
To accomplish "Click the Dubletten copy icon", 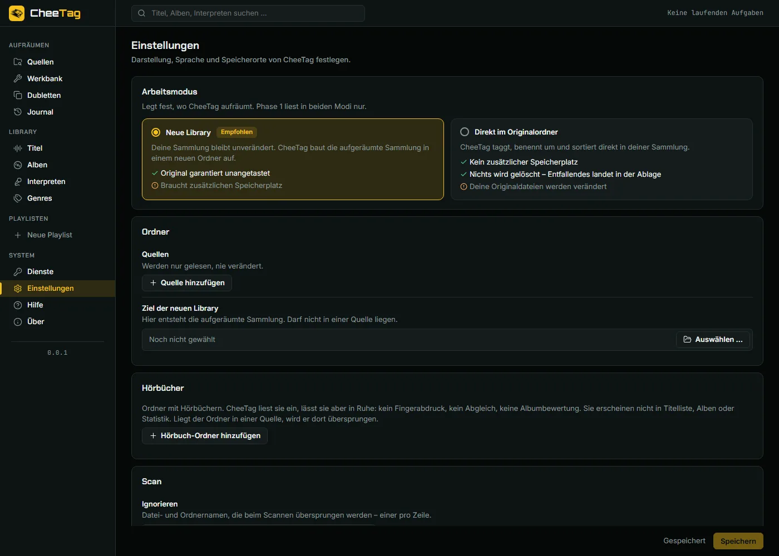I will [18, 95].
